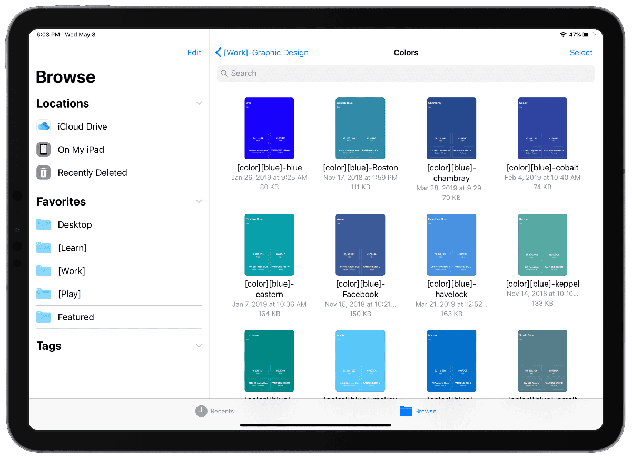Open the [color][blue]-Boston thumbnail
The height and width of the screenshot is (459, 632).
coord(360,128)
